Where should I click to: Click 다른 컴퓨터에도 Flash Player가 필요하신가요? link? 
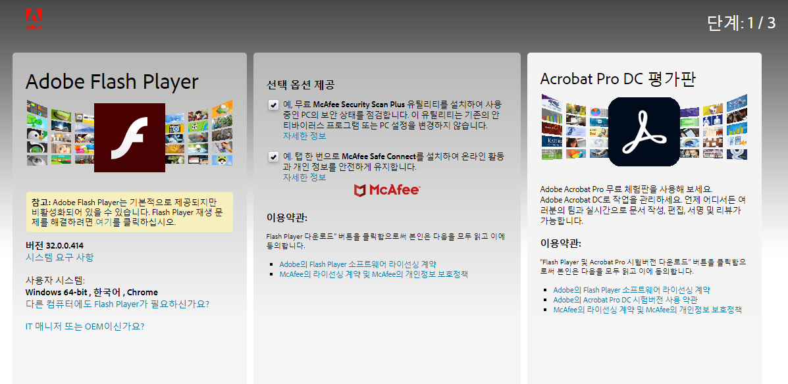(x=117, y=304)
